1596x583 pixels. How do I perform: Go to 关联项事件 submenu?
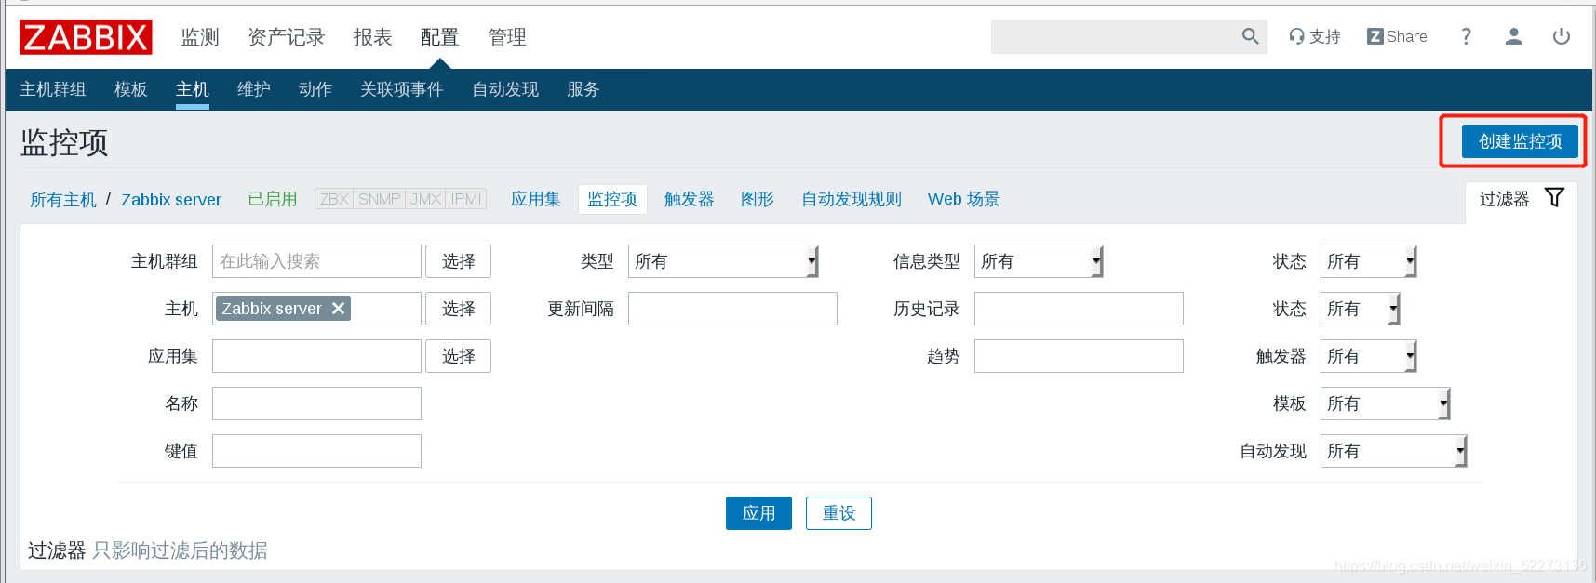pos(402,89)
